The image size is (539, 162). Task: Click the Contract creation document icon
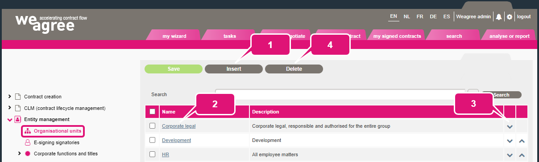click(x=18, y=97)
